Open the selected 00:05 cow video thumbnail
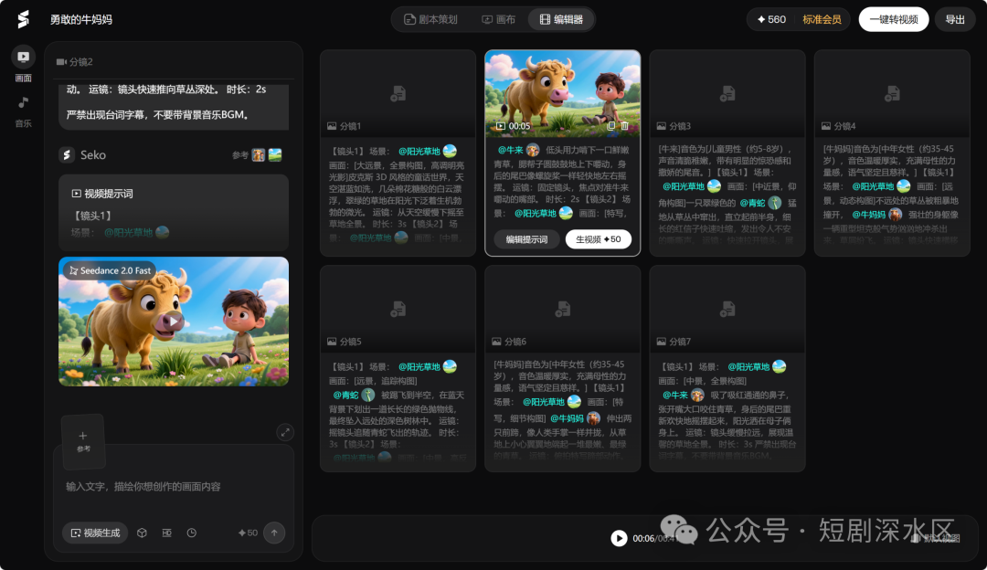 tap(563, 93)
